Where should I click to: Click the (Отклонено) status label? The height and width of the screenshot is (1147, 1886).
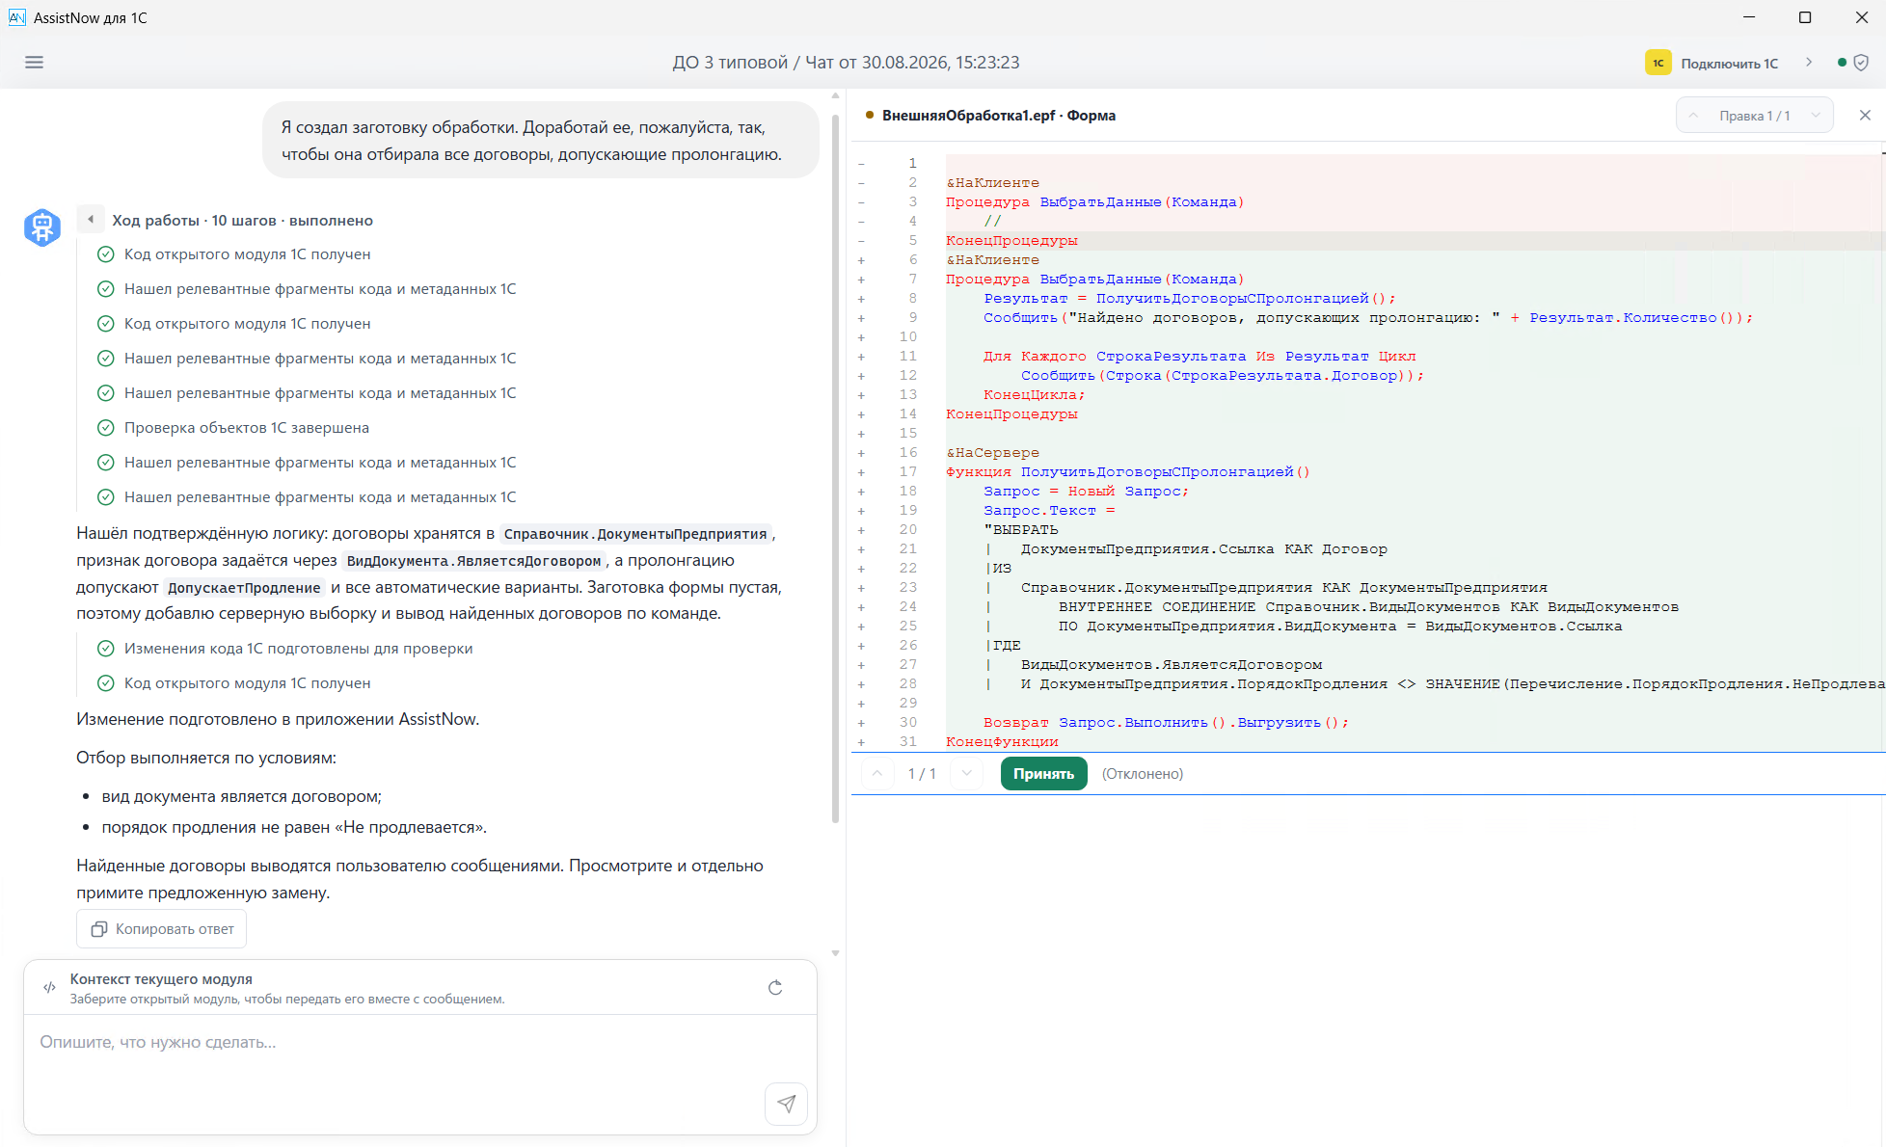click(x=1143, y=774)
